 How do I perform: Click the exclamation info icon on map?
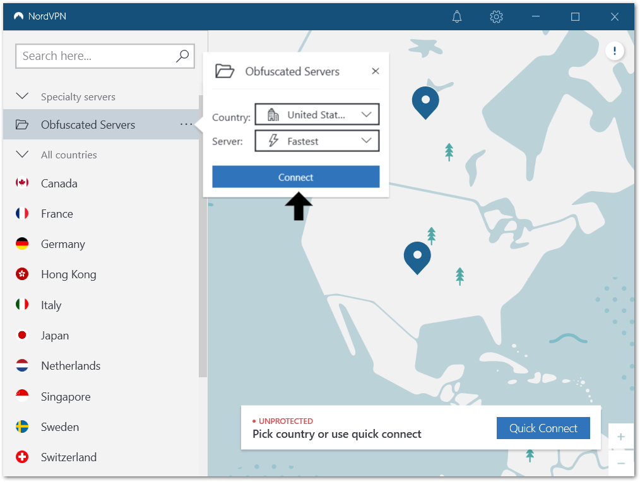614,51
